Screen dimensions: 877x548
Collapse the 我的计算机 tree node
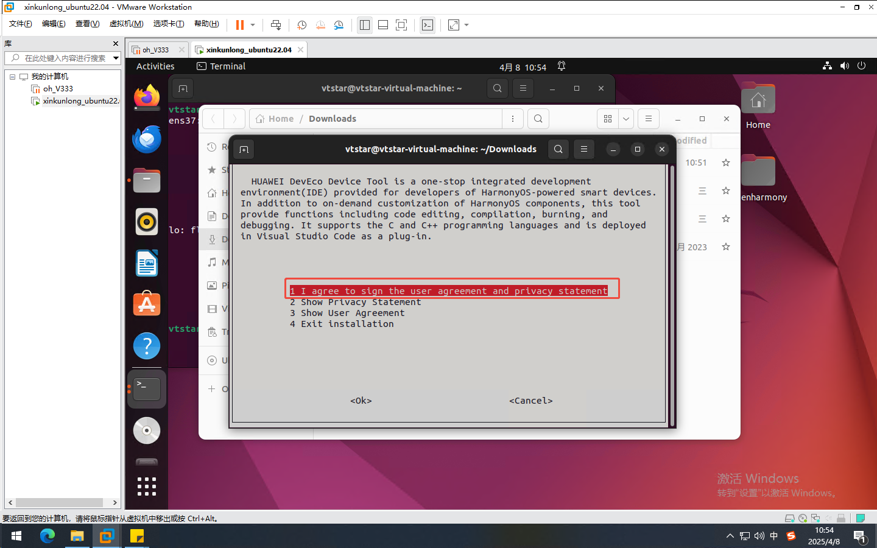tap(12, 77)
